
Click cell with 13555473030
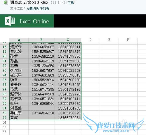[68, 103]
